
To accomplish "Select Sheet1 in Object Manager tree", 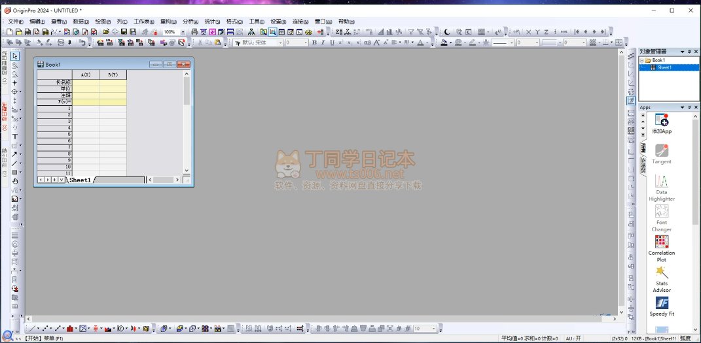I will [x=664, y=67].
